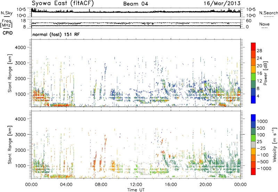This screenshot has width=278, height=192.
Task: Click the "25" velocity color bar label
Action: [260, 142]
